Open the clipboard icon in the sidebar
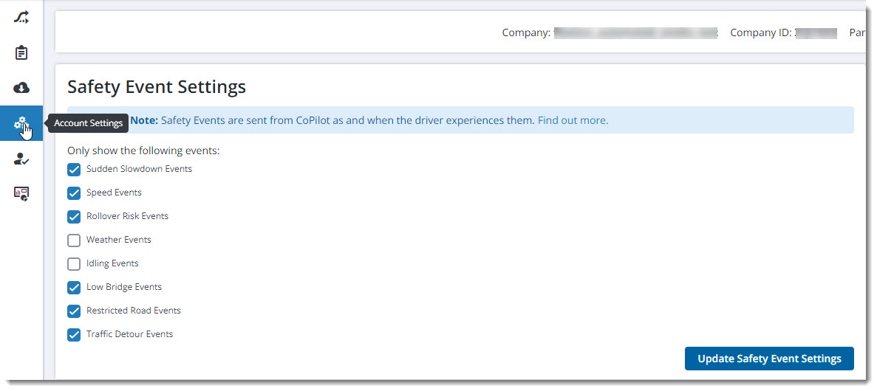Screen dimensions: 877x391 pyautogui.click(x=21, y=52)
